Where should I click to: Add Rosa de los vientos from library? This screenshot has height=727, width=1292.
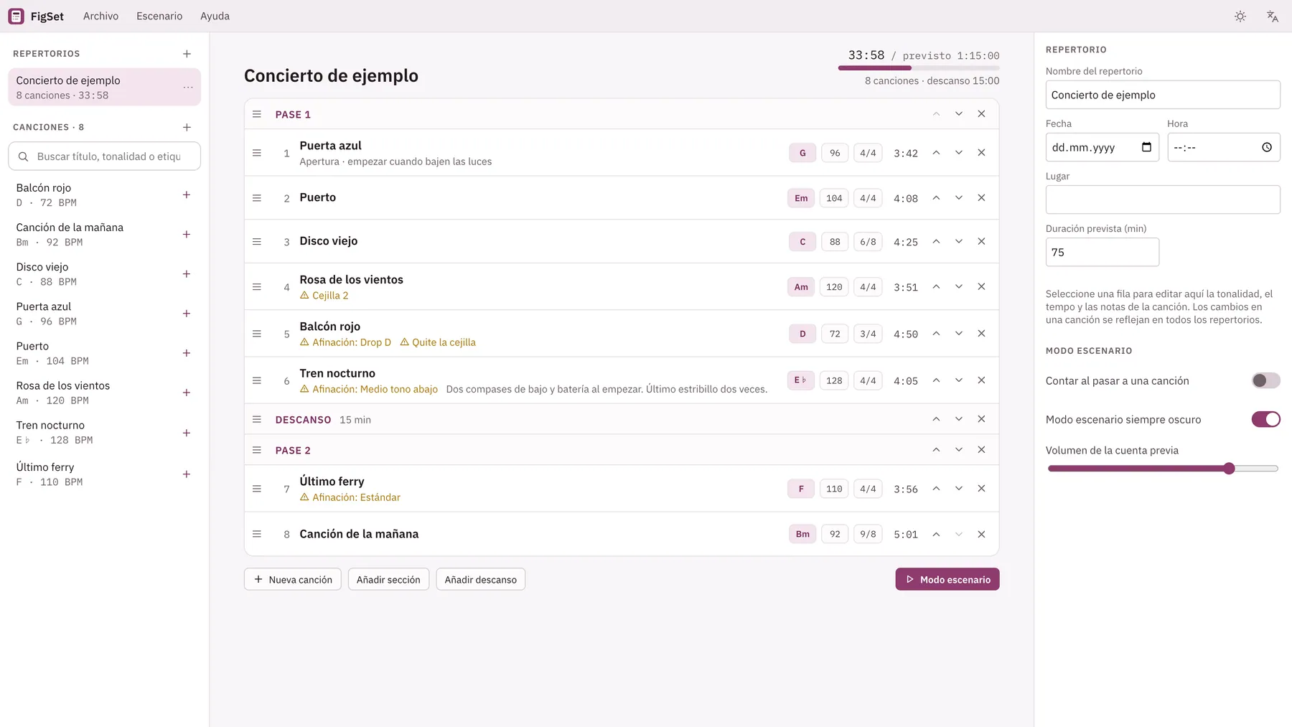(x=187, y=393)
